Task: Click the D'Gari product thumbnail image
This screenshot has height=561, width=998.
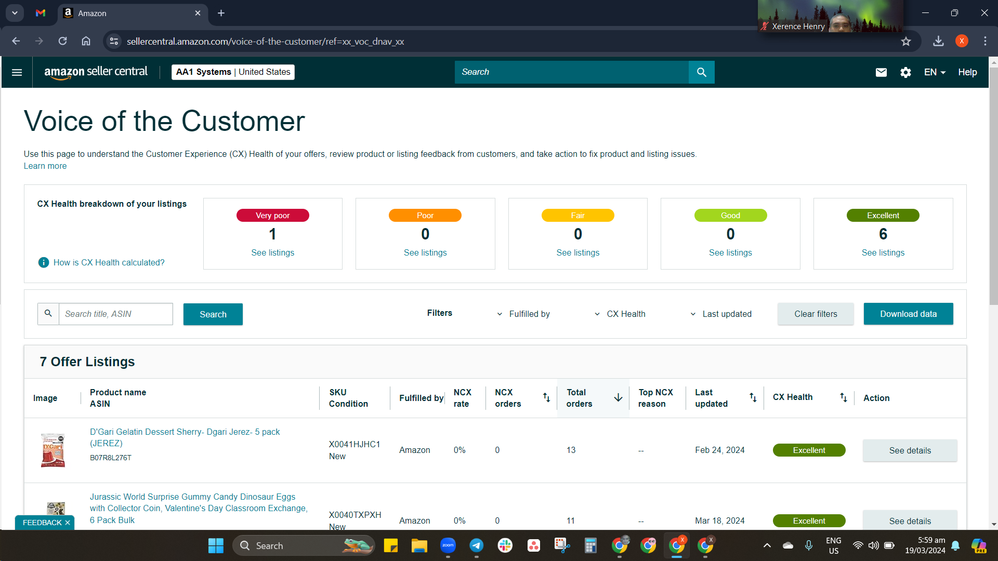Action: (x=53, y=450)
